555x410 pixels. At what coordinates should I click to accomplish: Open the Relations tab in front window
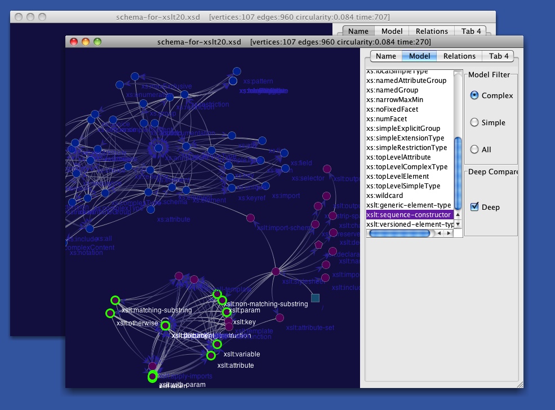tap(459, 56)
